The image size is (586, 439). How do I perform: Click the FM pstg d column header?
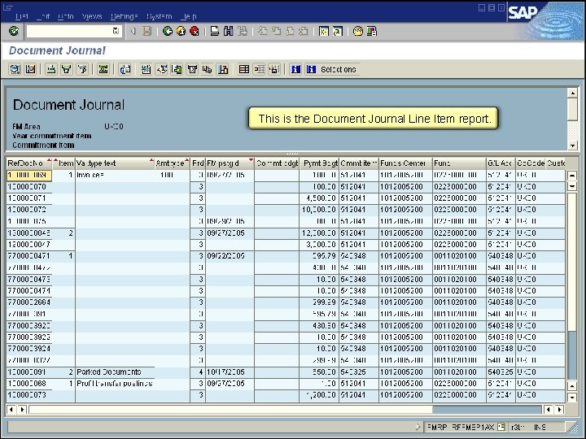click(x=230, y=163)
